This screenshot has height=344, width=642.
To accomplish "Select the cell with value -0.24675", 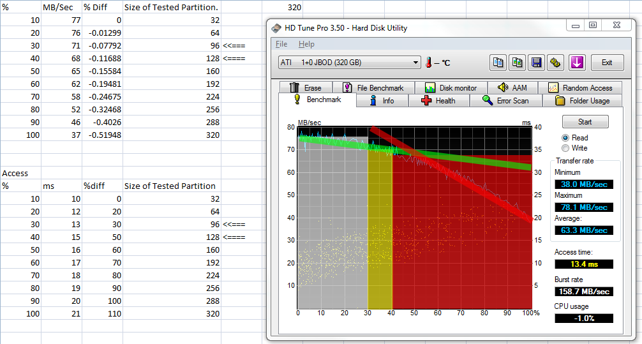I will pyautogui.click(x=102, y=96).
